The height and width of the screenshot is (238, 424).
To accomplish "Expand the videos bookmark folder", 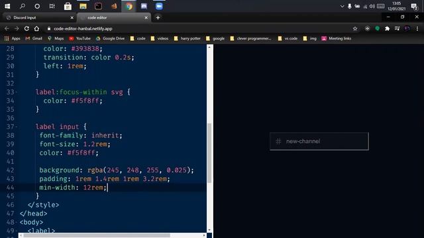I will (160, 38).
